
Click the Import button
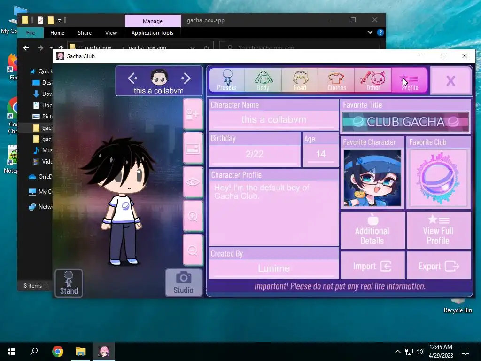[372, 266]
